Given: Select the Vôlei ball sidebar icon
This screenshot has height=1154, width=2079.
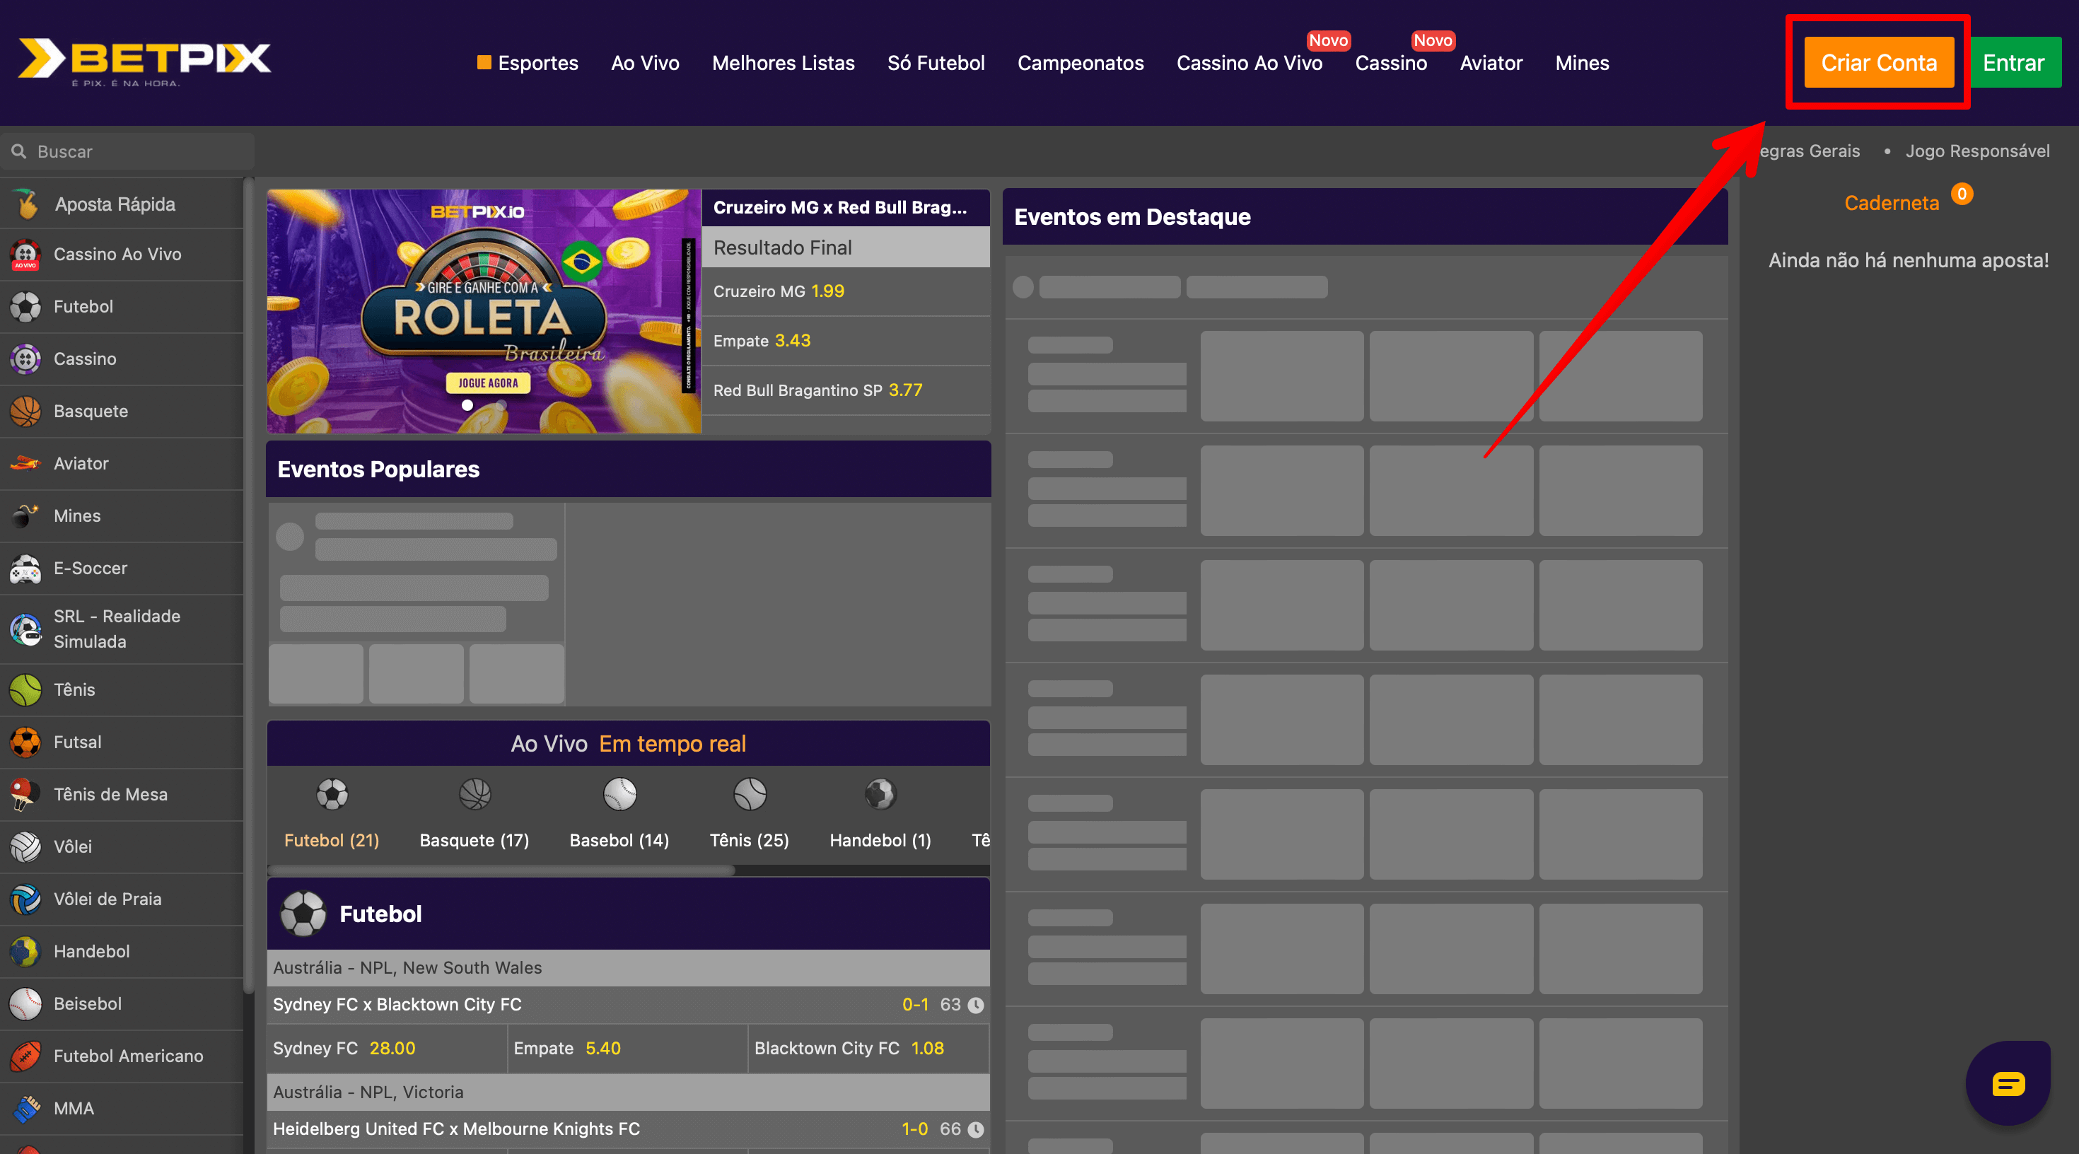Looking at the screenshot, I should pyautogui.click(x=26, y=846).
